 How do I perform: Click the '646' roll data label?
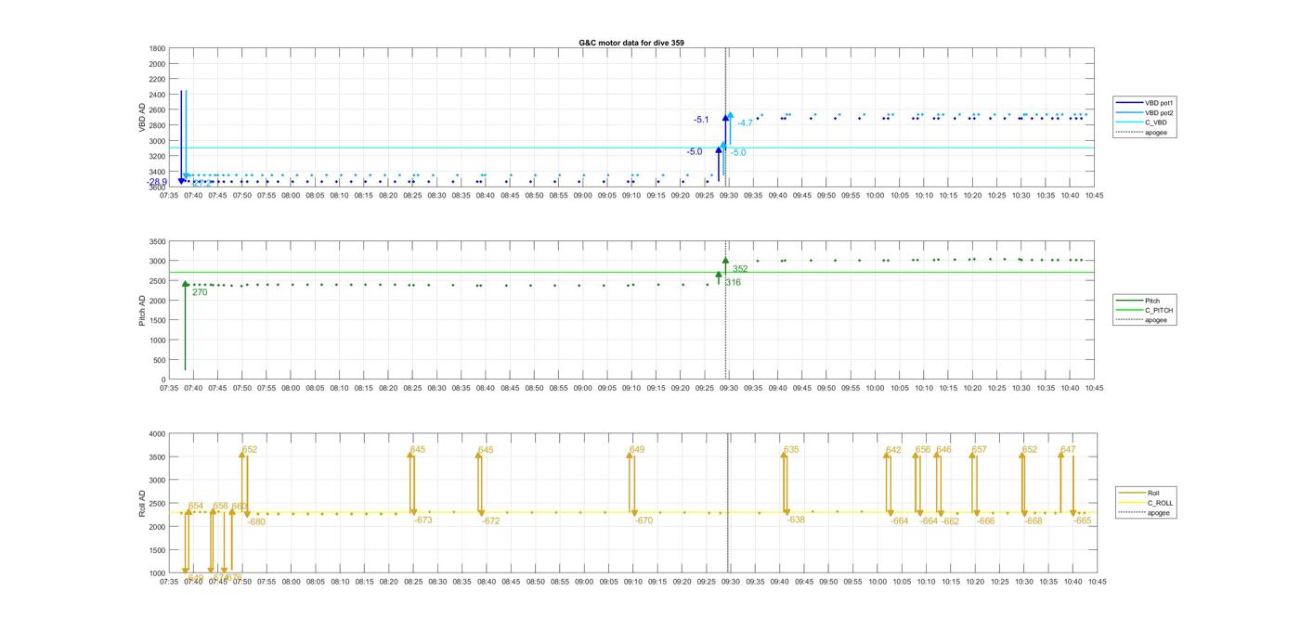[943, 450]
